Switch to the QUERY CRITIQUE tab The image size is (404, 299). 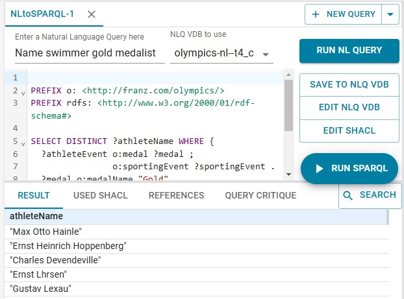pos(260,196)
